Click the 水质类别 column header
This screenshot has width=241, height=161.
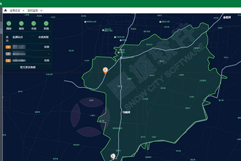coord(43,37)
